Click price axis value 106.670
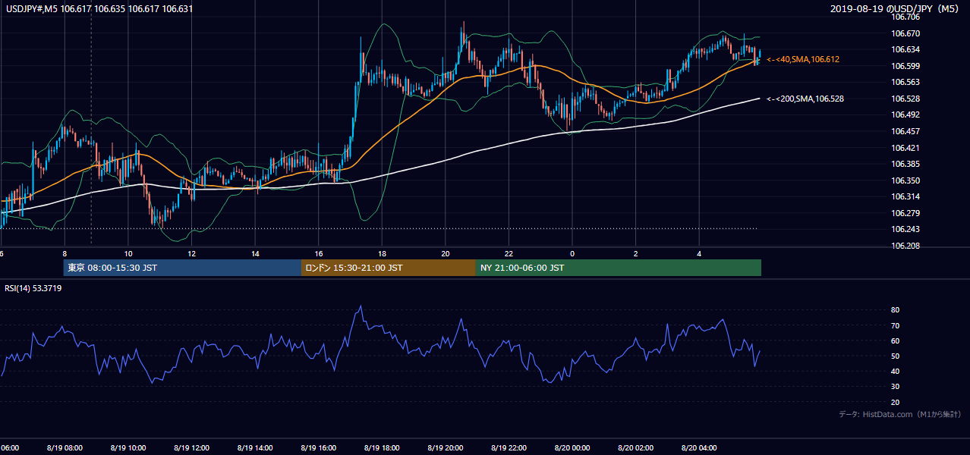The image size is (970, 455). coord(905,33)
